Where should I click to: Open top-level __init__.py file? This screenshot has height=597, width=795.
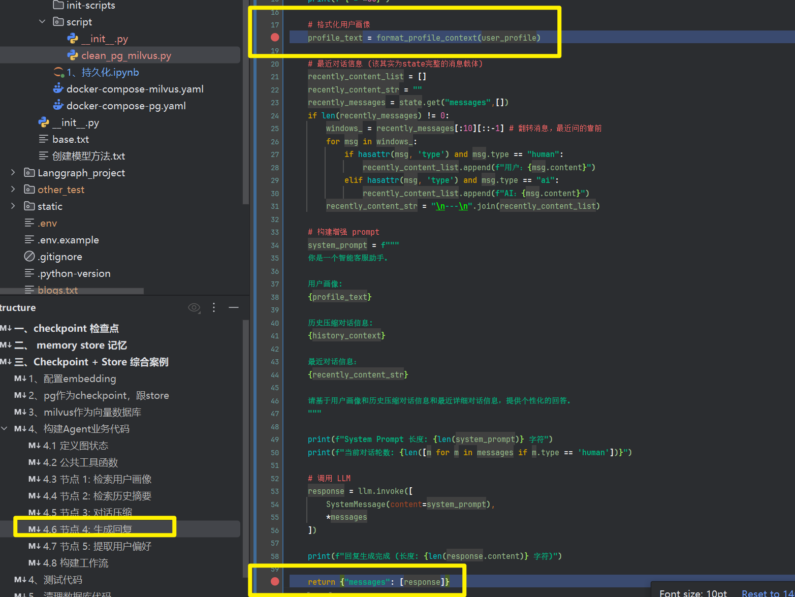(x=76, y=122)
